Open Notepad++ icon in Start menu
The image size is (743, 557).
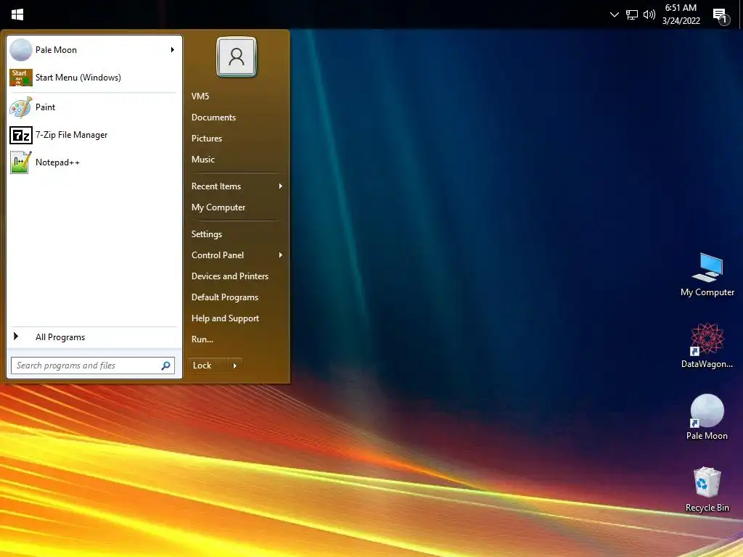21,162
